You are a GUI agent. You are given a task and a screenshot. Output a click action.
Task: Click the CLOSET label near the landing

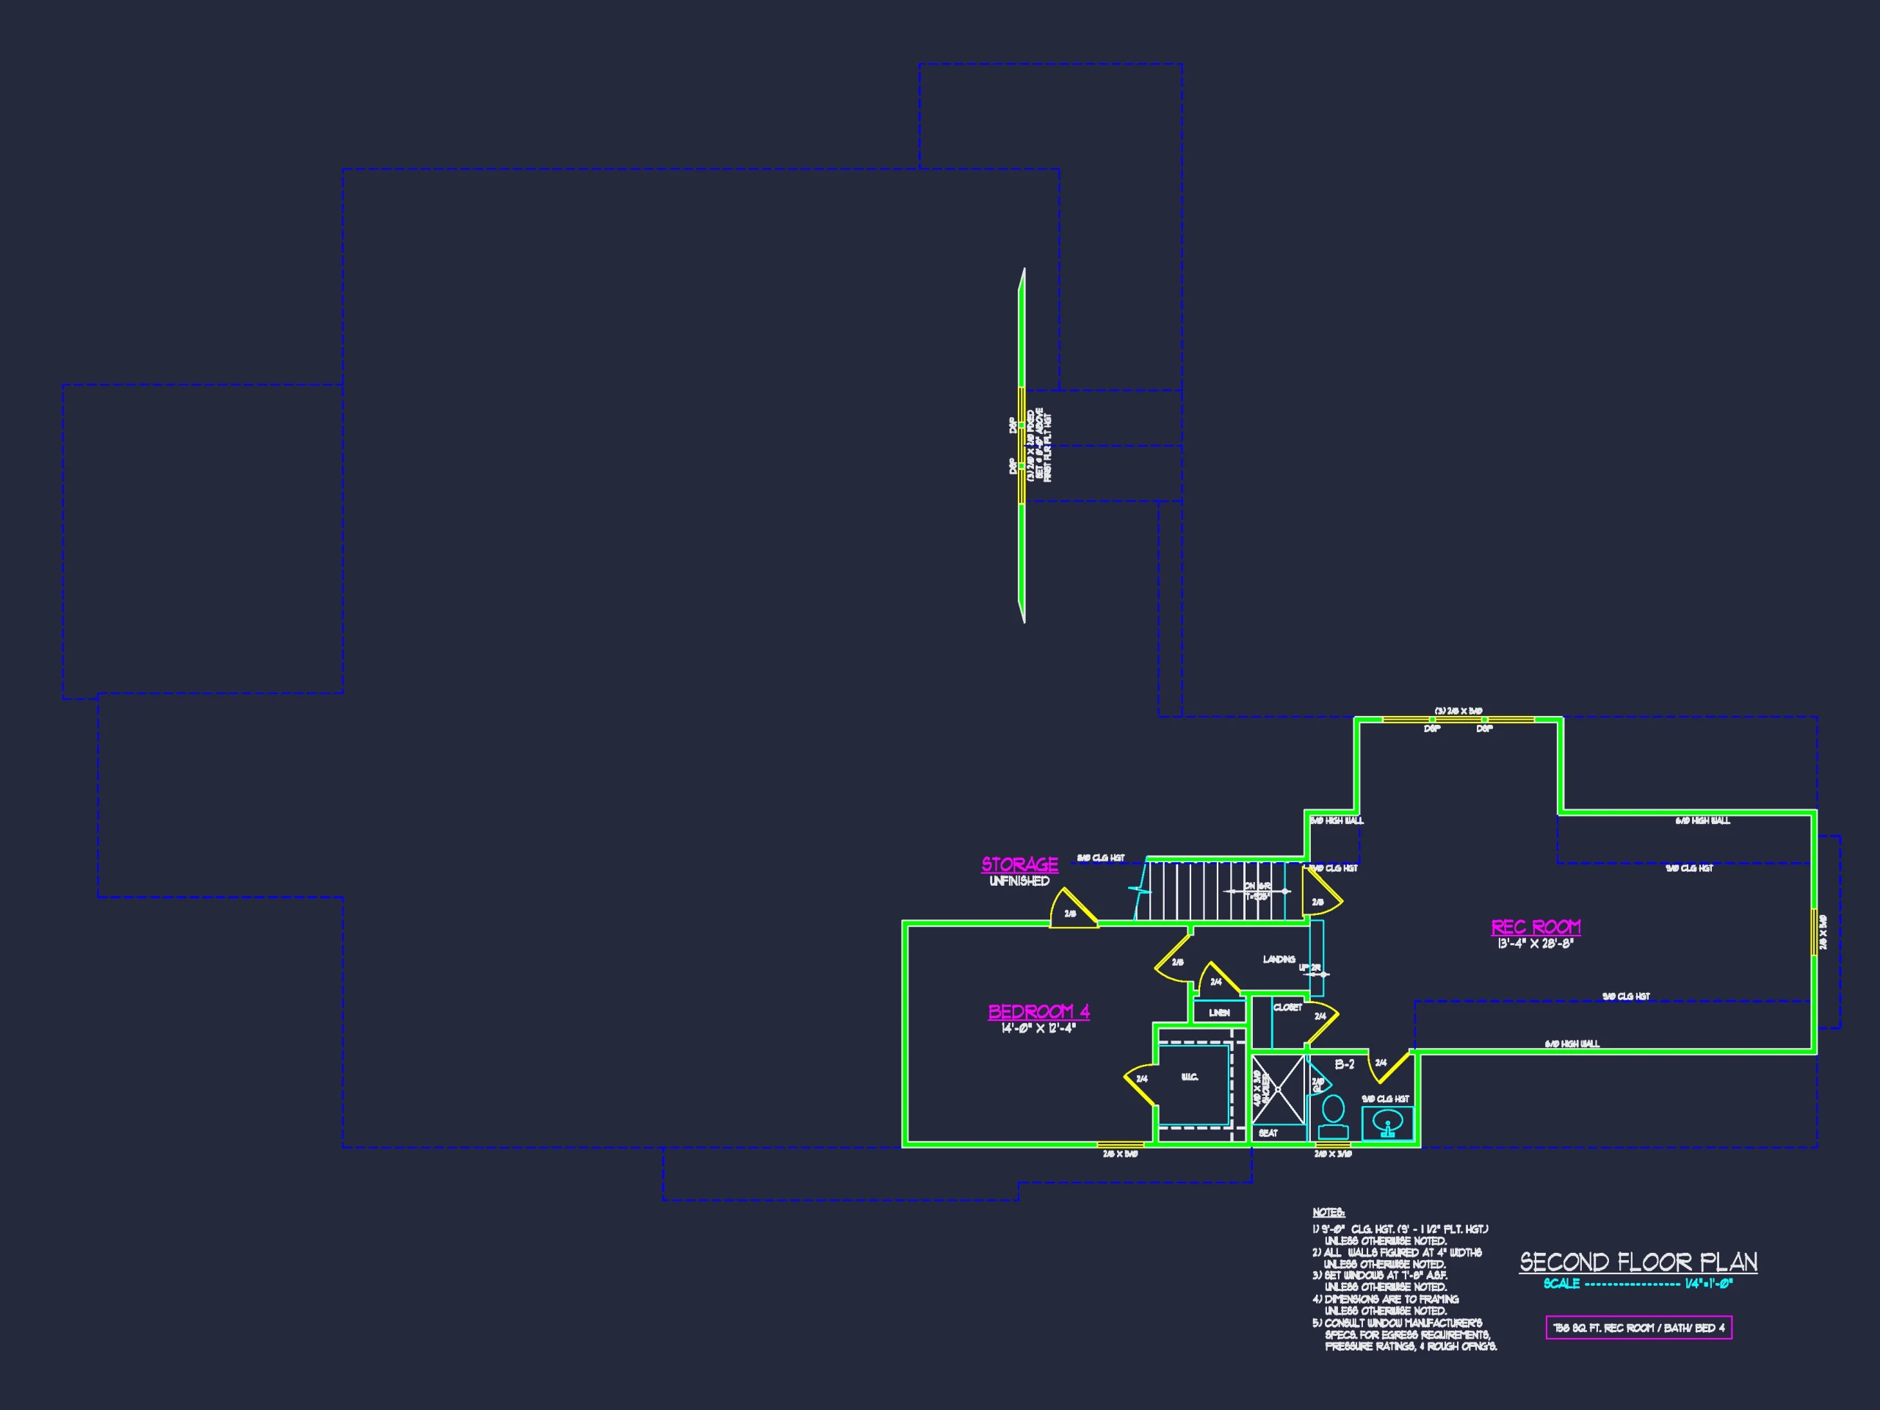tap(1287, 1007)
